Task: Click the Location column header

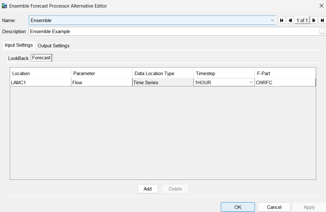Action: tap(40, 73)
